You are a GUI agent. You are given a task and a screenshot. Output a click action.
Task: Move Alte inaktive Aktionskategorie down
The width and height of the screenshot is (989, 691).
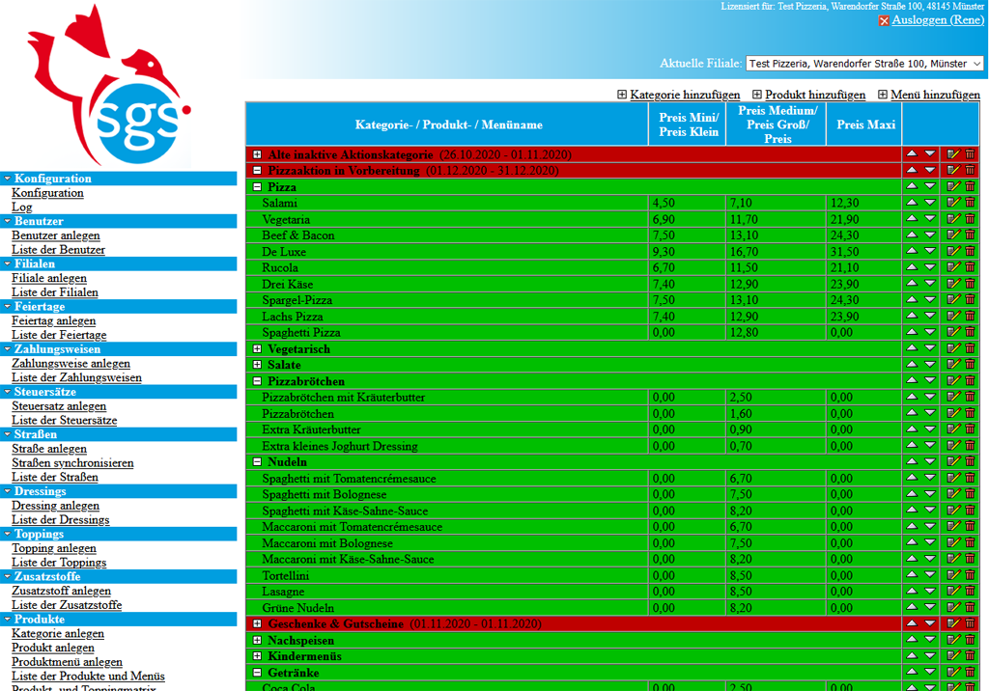pyautogui.click(x=930, y=153)
